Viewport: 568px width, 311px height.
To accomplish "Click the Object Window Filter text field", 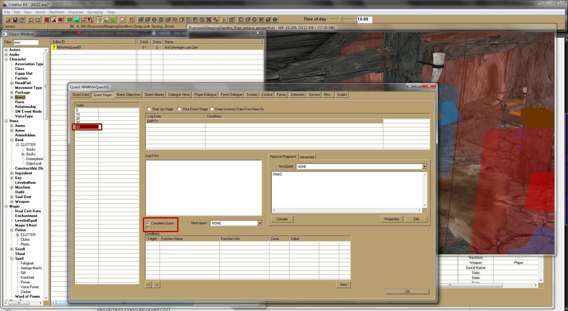I will coord(26,42).
